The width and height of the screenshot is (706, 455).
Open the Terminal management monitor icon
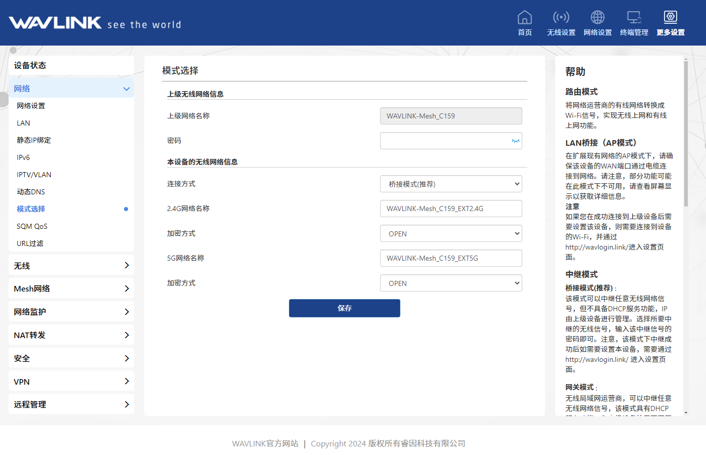point(634,18)
